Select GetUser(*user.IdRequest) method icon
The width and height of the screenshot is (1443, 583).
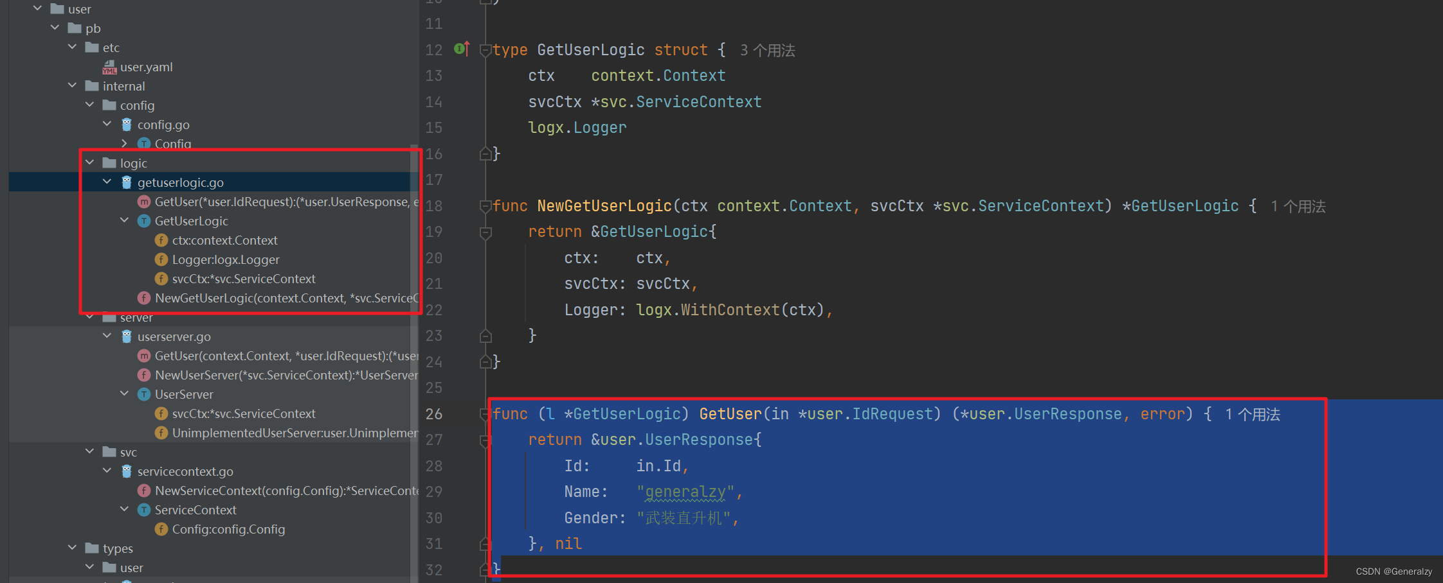coord(144,202)
